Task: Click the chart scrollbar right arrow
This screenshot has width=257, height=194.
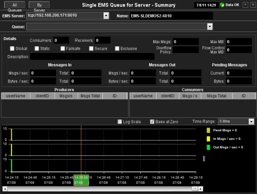Action: point(200,189)
